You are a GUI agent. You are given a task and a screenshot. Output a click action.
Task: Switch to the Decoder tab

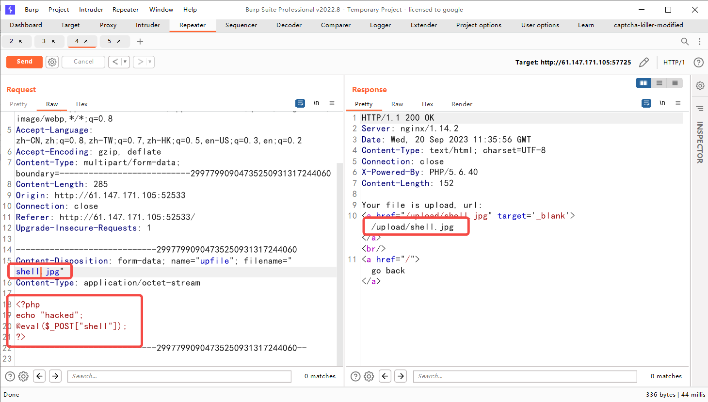289,25
